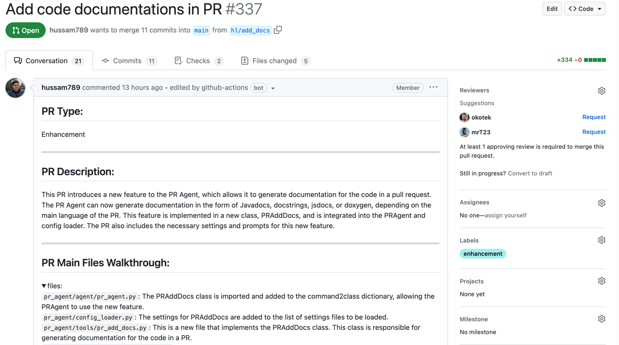Open the Labels gear settings
Viewport: 619px width, 345px height.
pos(601,240)
